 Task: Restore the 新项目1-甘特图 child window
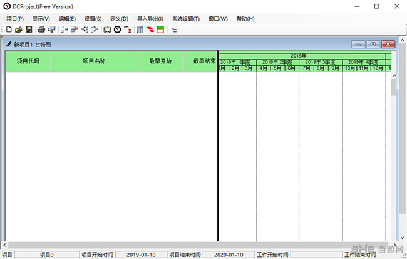(x=373, y=44)
